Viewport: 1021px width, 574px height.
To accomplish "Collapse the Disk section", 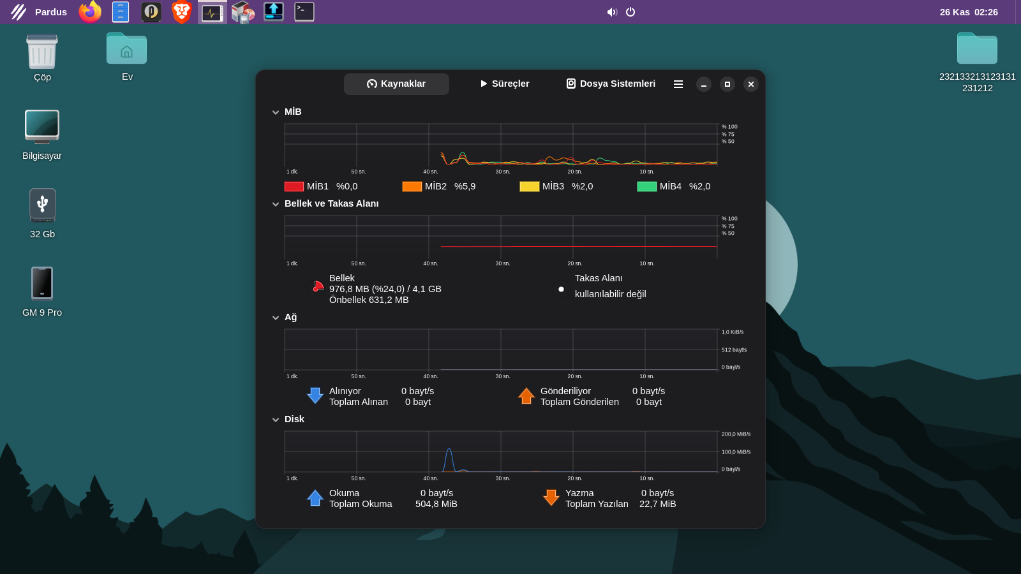I will pos(276,420).
